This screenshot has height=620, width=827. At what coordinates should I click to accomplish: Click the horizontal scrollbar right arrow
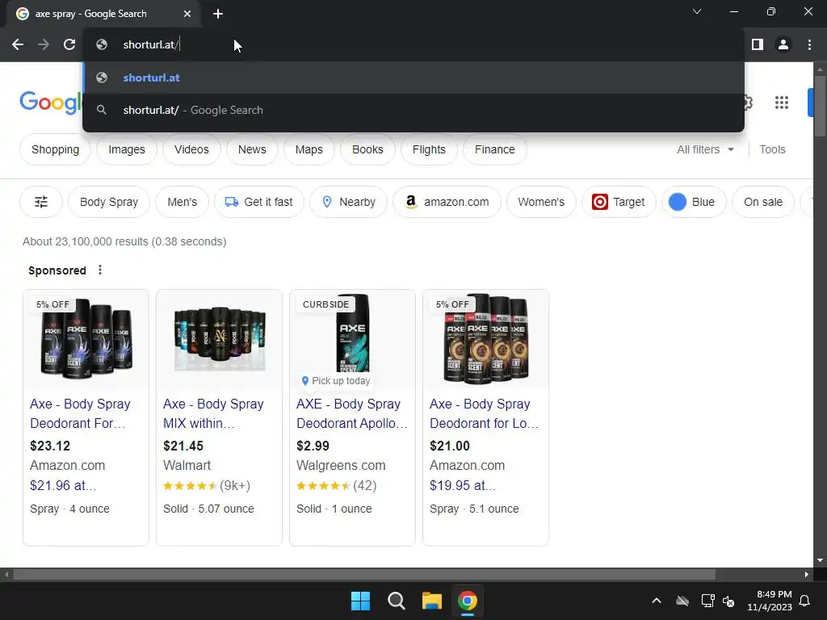(807, 574)
